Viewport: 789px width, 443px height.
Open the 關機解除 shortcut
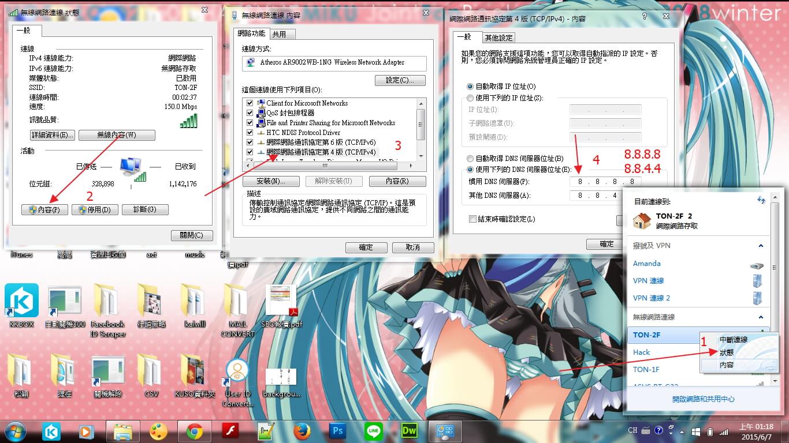[108, 376]
